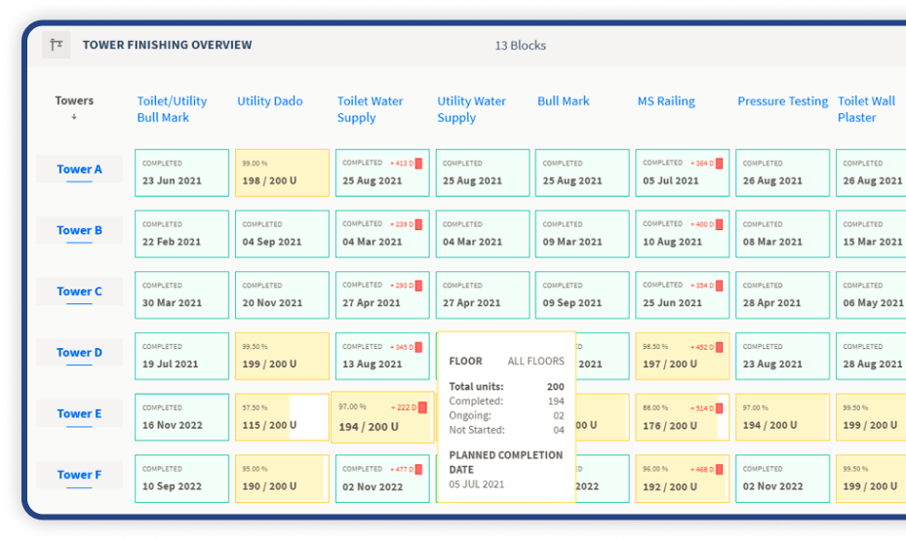Click red delay flag +477 D in Tower F
Image resolution: width=906 pixels, height=539 pixels.
(418, 470)
